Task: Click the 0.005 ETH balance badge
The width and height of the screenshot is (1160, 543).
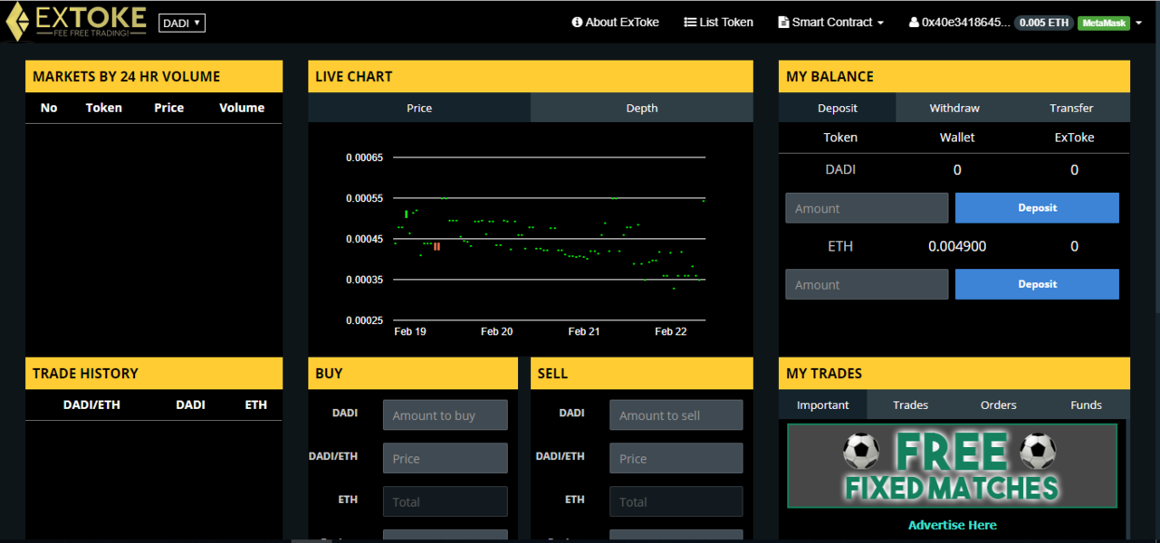Action: pyautogui.click(x=1043, y=23)
